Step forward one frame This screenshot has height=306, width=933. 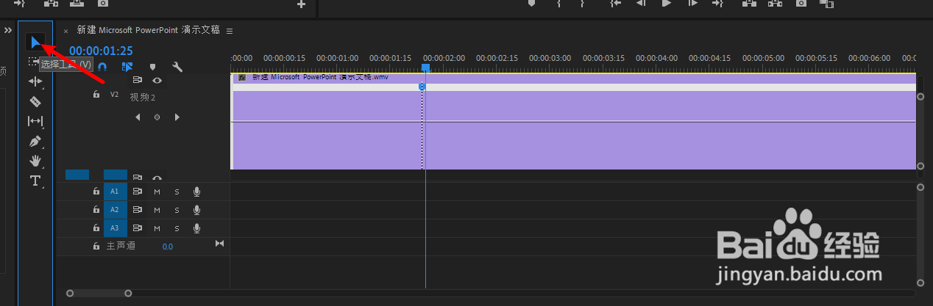pyautogui.click(x=692, y=4)
